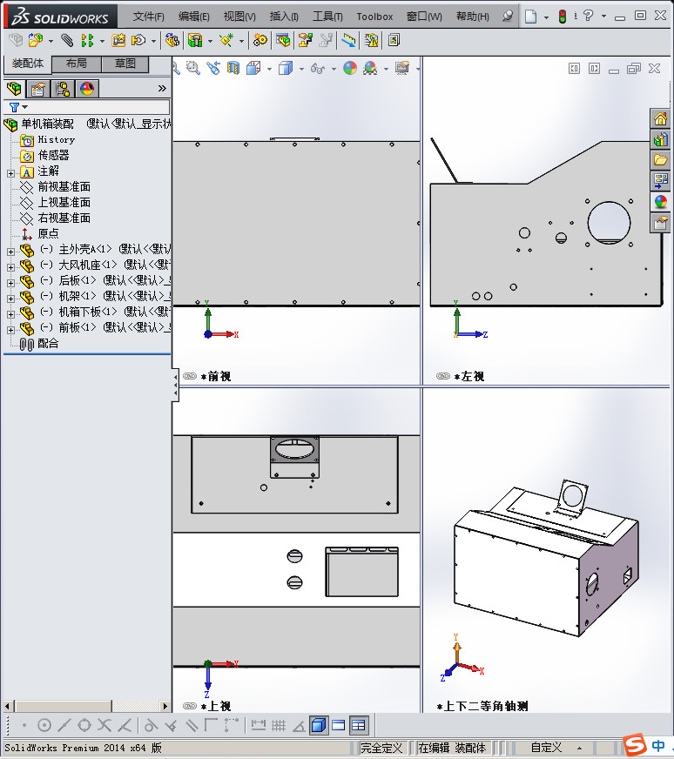674x759 pixels.
Task: Open the Smart Fasteners tool
Action: [118, 40]
